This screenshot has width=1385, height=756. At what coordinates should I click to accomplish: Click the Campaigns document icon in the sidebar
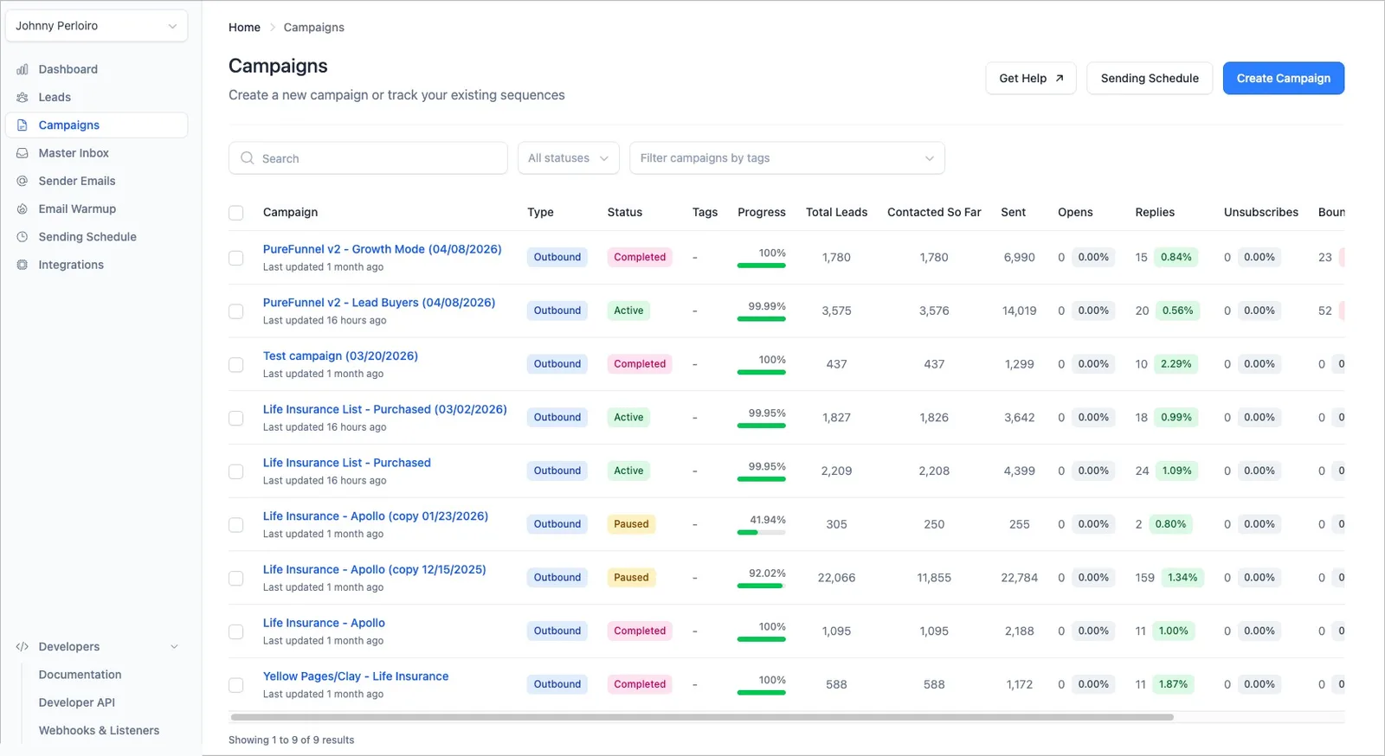(x=23, y=125)
